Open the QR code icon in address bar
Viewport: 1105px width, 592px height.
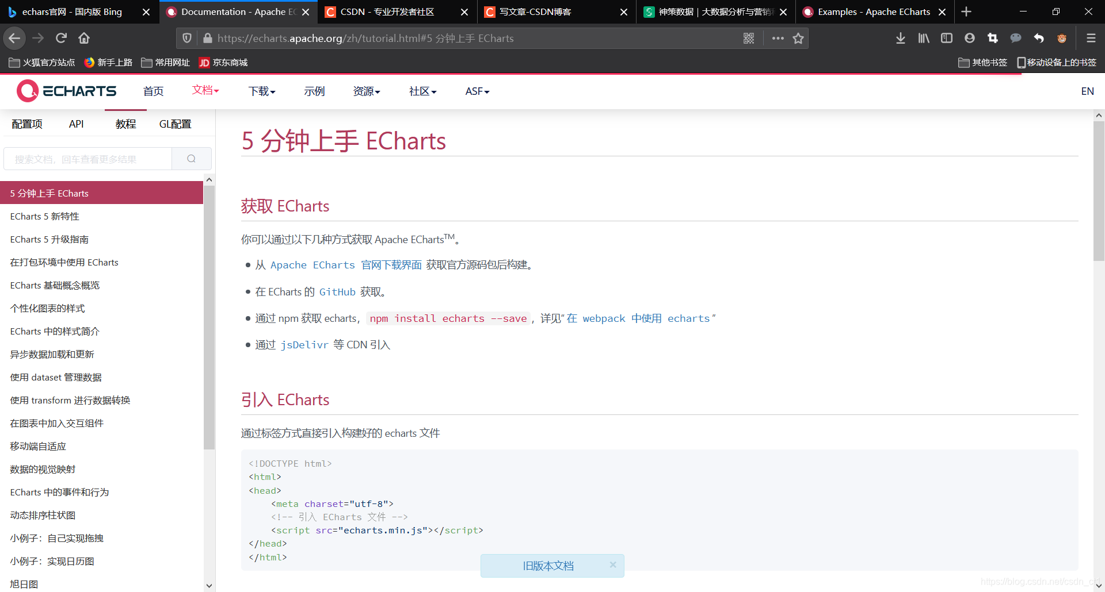(x=749, y=38)
